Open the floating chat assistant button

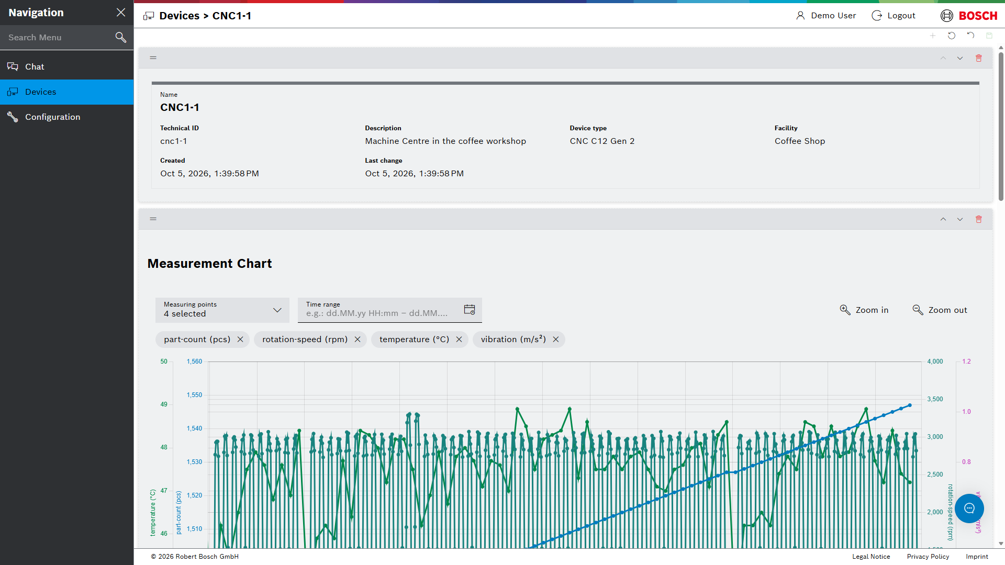pos(969,508)
